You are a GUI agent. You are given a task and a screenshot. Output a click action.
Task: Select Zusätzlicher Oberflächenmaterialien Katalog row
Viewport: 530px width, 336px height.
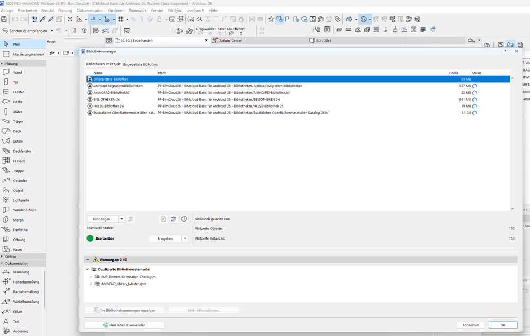click(x=298, y=113)
